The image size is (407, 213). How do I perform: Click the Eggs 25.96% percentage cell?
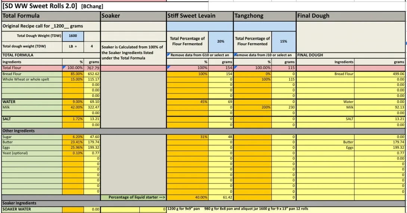[73, 148]
